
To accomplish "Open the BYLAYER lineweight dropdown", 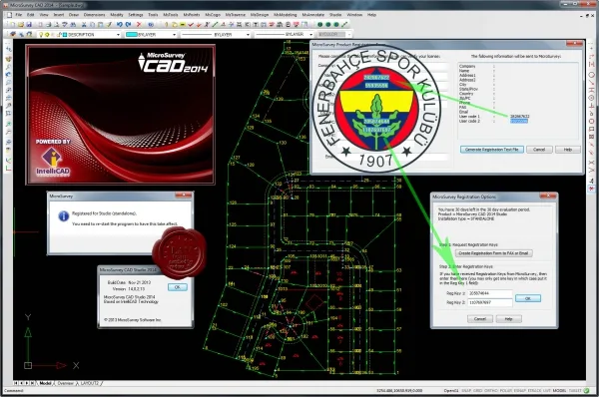I will click(310, 35).
